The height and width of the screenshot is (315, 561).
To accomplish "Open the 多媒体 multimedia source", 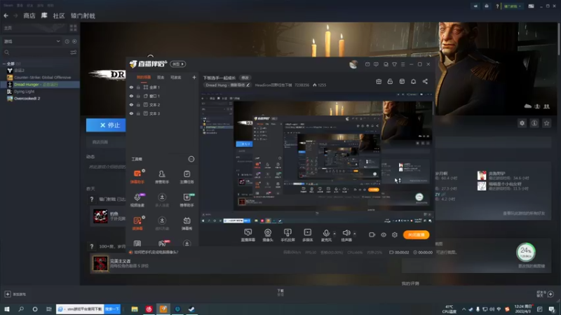I will point(307,235).
